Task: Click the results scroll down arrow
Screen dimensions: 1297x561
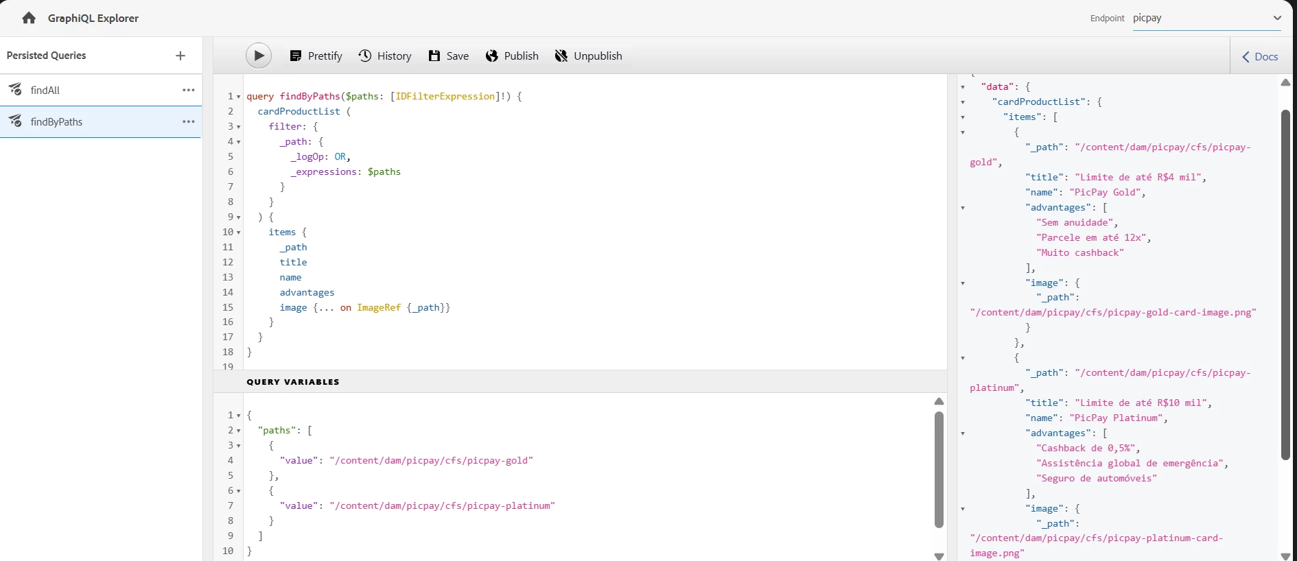Action: click(x=1286, y=556)
